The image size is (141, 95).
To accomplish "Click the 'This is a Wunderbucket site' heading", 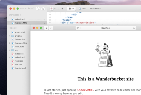I will (x=106, y=79).
